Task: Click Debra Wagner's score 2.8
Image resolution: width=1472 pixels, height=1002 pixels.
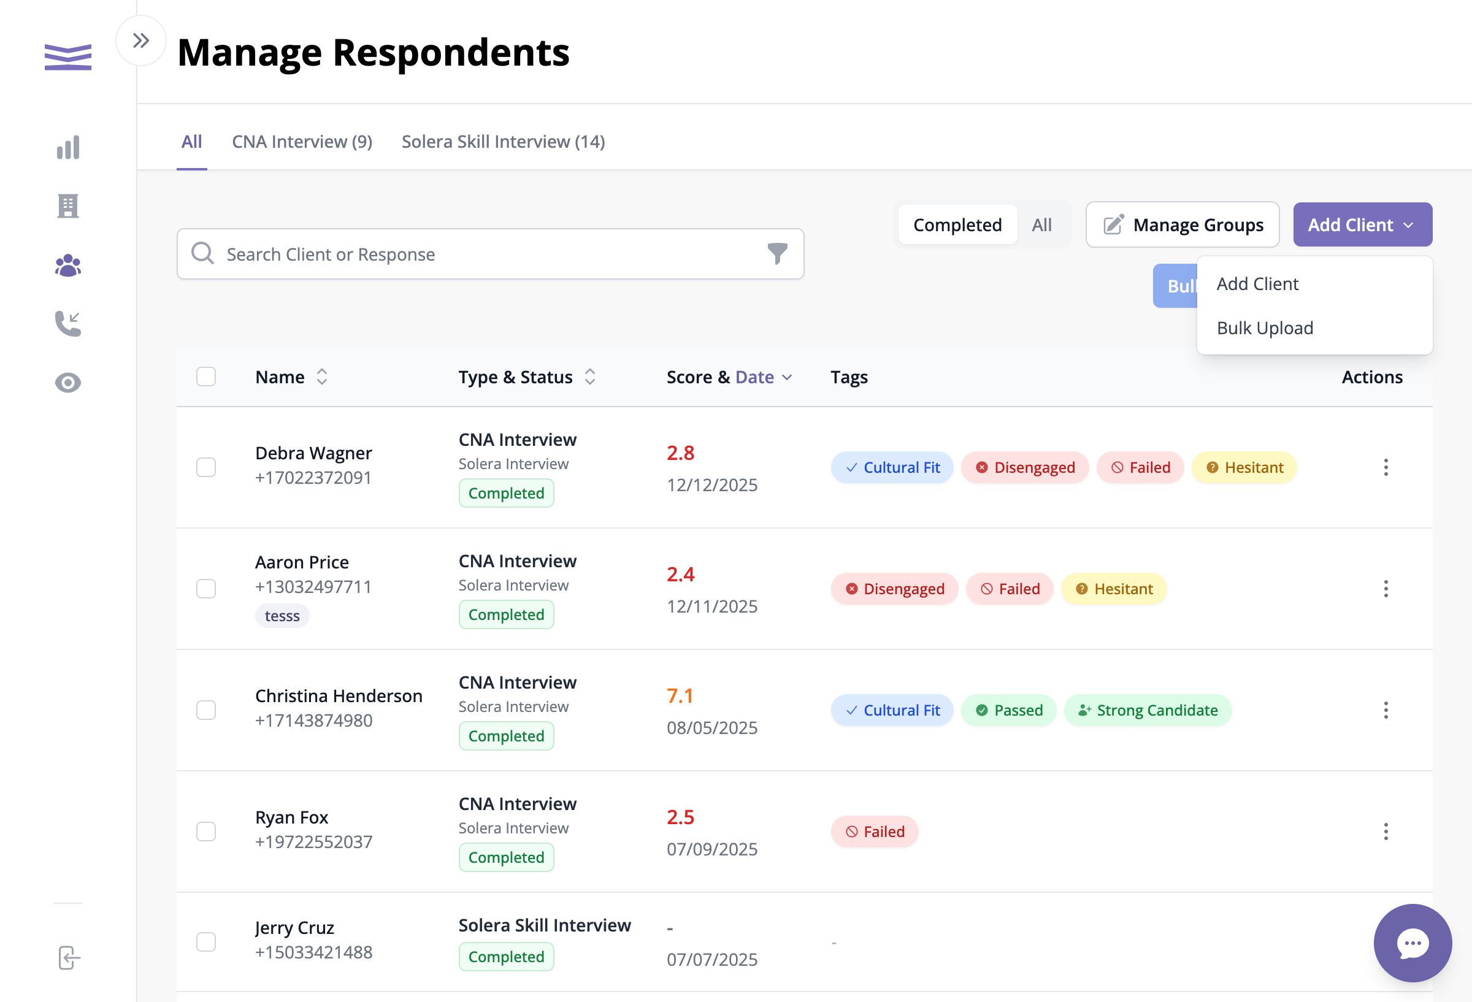Action: 680,453
